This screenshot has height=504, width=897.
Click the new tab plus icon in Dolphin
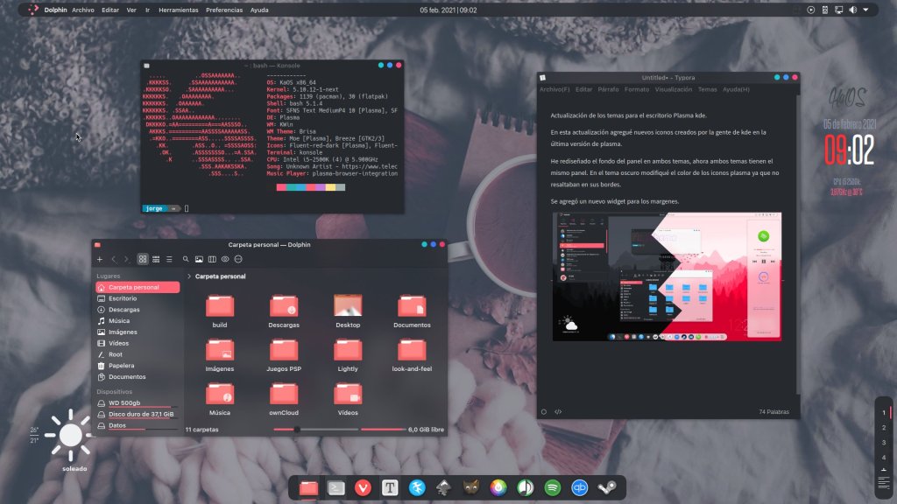tap(100, 260)
